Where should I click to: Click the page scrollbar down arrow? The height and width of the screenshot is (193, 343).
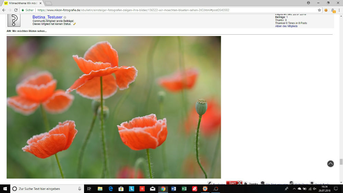point(341,182)
